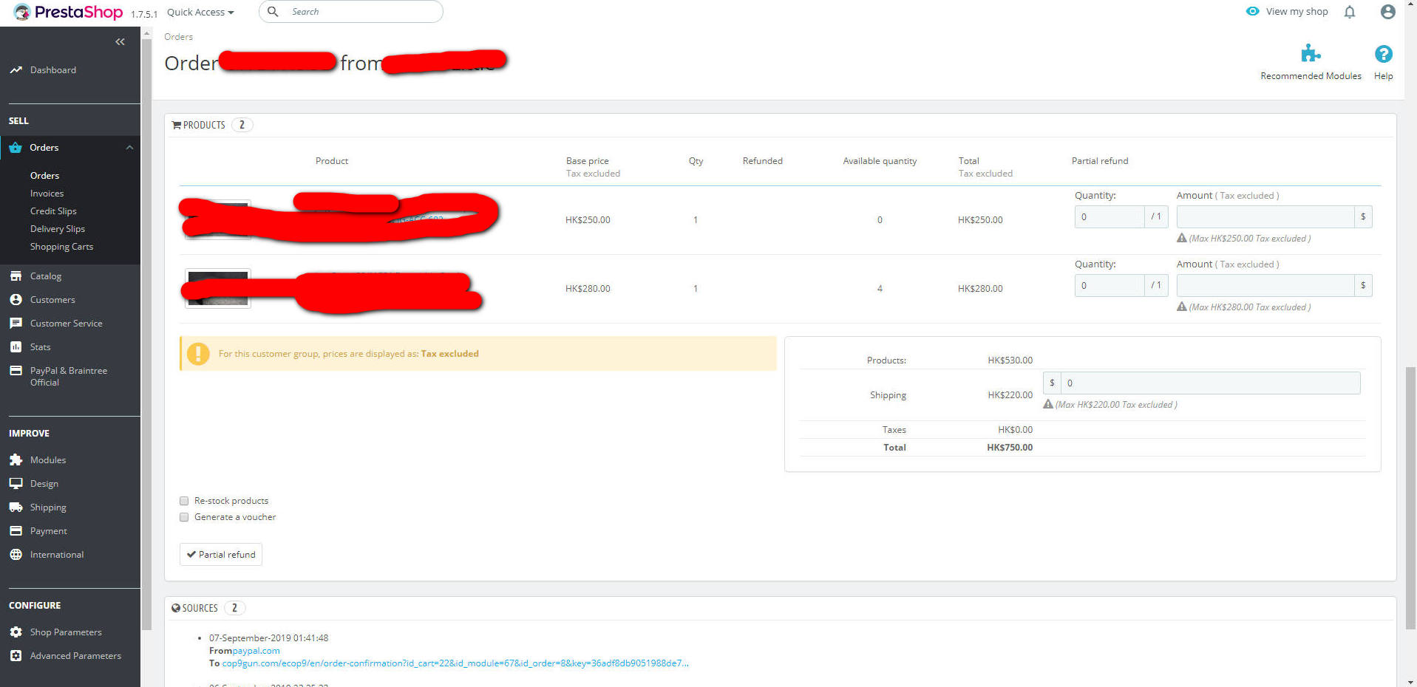1417x687 pixels.
Task: Open the paypal.com source link
Action: [x=255, y=650]
